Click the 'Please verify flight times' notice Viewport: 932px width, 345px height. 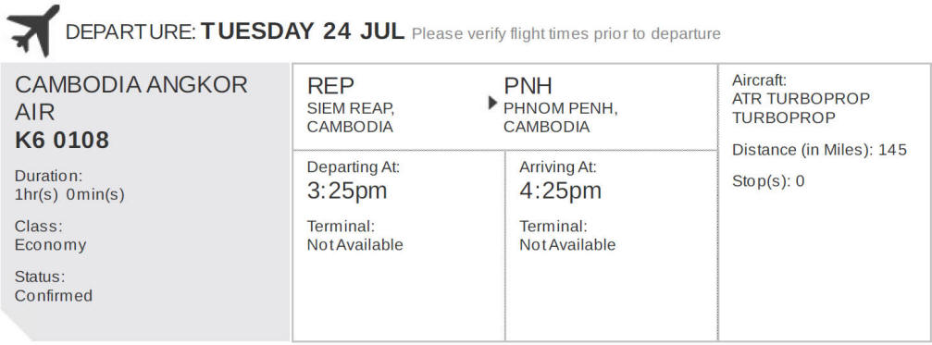[565, 34]
